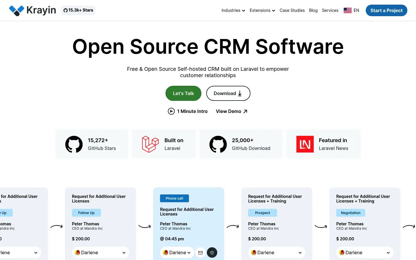Open the Services page

click(x=330, y=10)
